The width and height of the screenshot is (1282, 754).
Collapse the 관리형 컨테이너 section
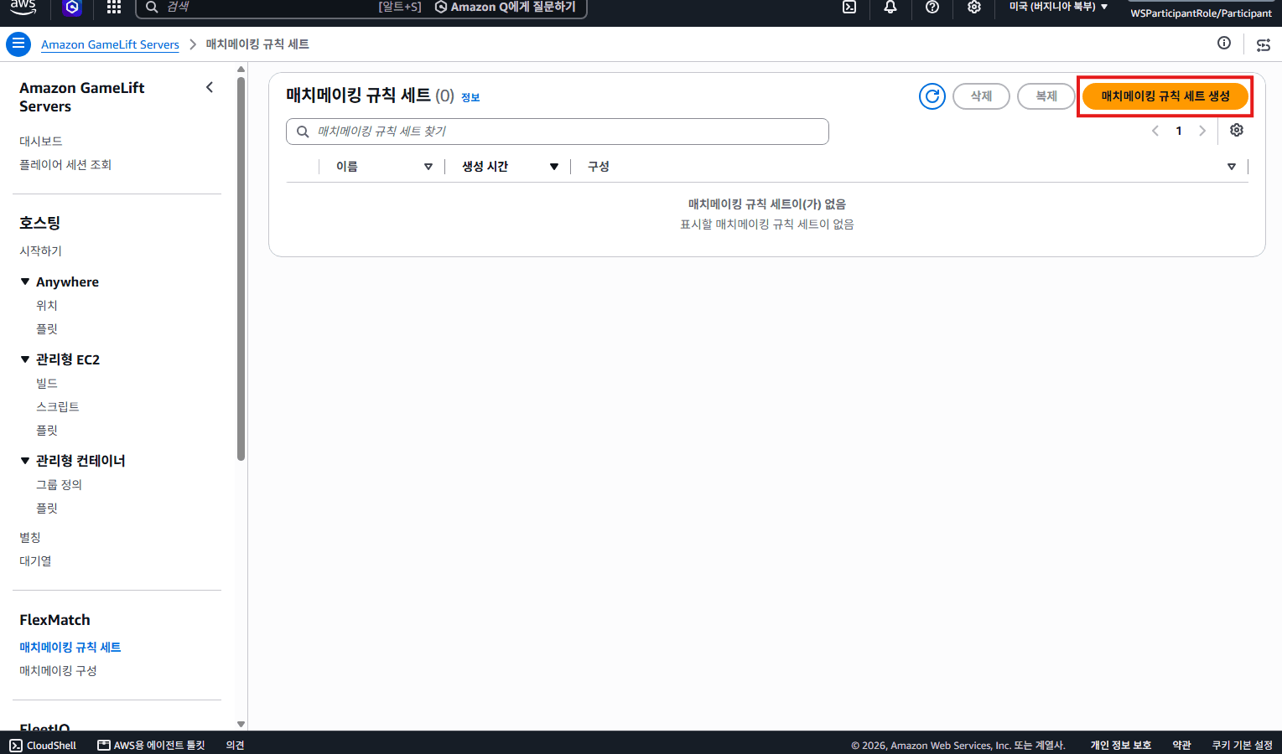click(x=25, y=461)
